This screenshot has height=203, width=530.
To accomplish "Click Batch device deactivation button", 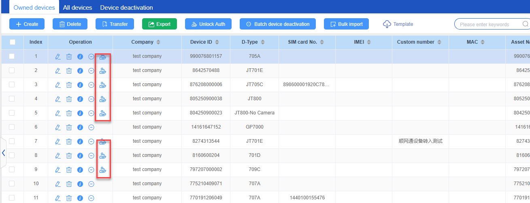I will [x=278, y=24].
